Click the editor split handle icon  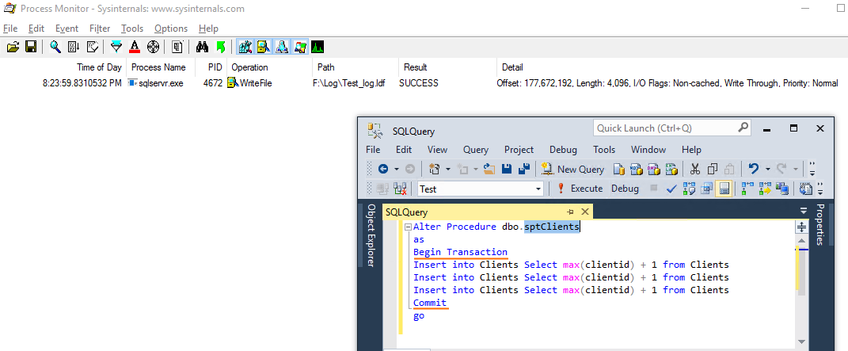pyautogui.click(x=801, y=227)
